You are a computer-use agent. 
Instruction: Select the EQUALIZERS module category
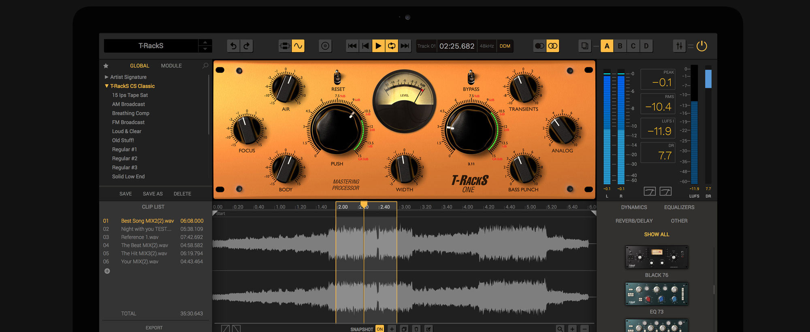pos(679,207)
